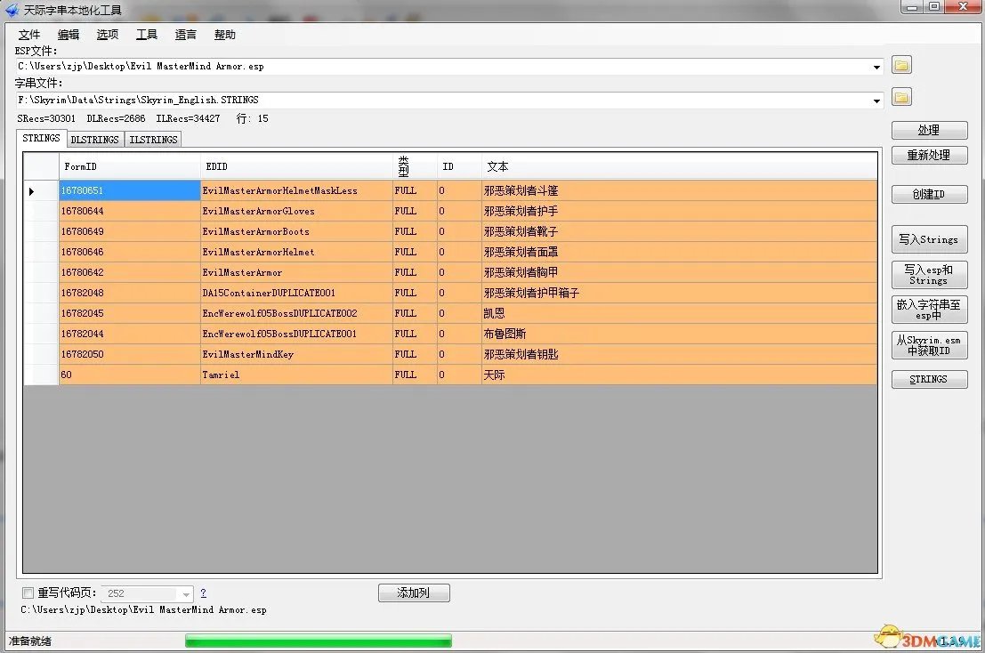Viewport: 985px width, 653px height.
Task: Expand the ESP file path dropdown
Action: [x=876, y=67]
